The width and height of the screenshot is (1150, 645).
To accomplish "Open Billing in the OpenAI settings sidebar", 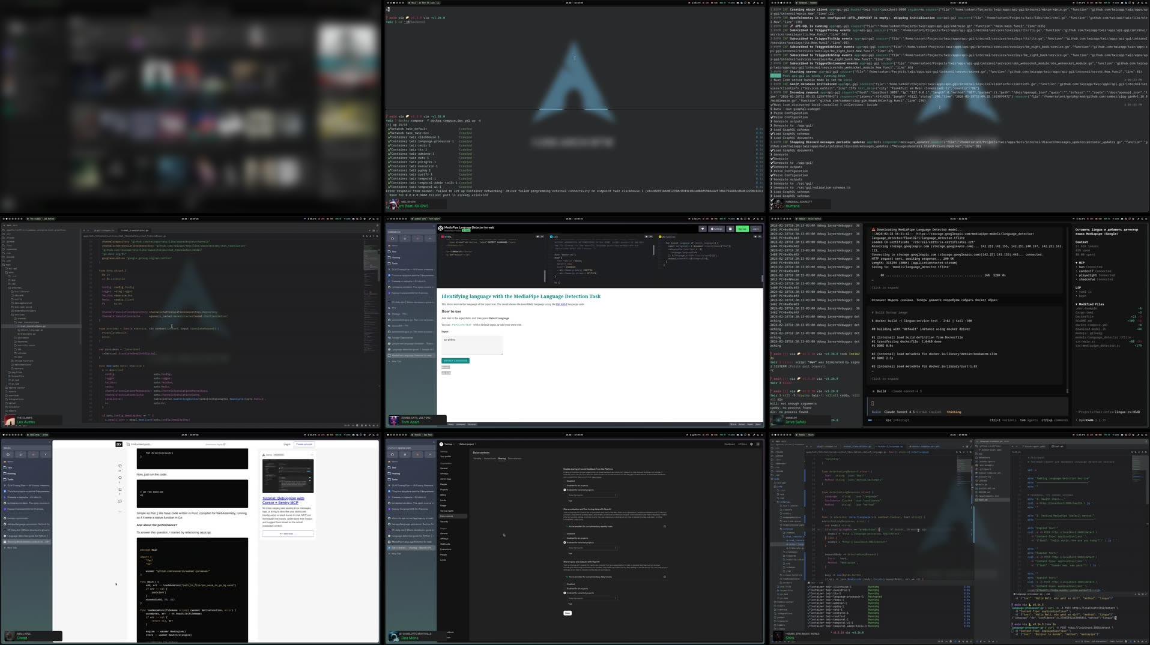I will (443, 495).
